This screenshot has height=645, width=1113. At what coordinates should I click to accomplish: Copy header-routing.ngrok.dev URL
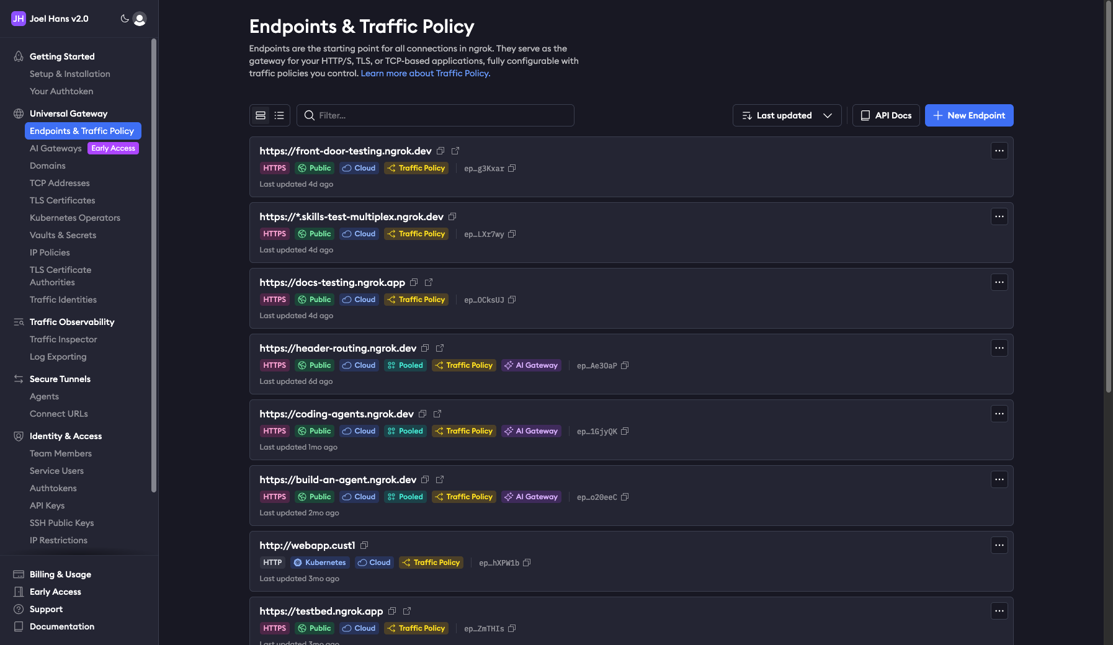(425, 348)
